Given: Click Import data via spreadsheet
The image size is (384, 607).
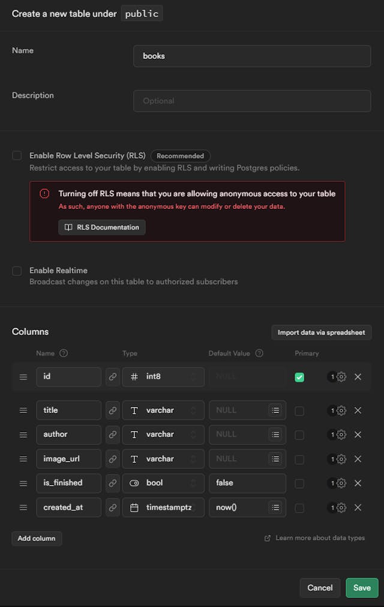Looking at the screenshot, I should (322, 333).
